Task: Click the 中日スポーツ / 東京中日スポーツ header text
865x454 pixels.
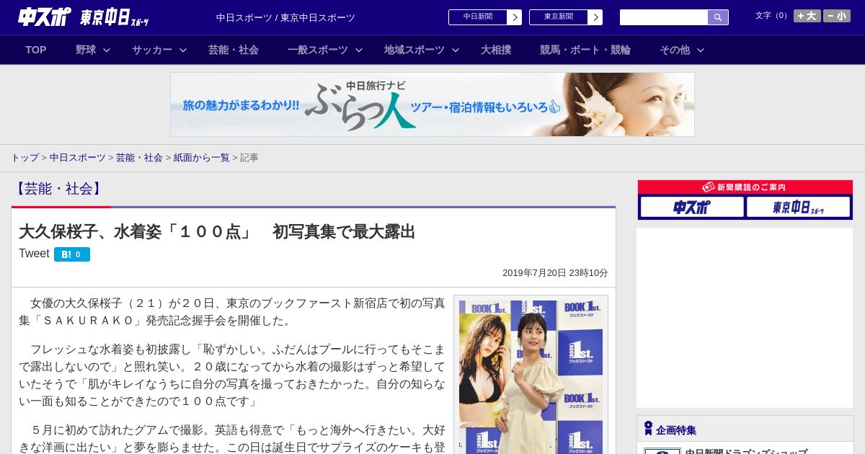Action: 285,17
